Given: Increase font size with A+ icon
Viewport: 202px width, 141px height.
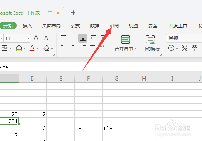Looking at the screenshot, I should tap(37, 38).
